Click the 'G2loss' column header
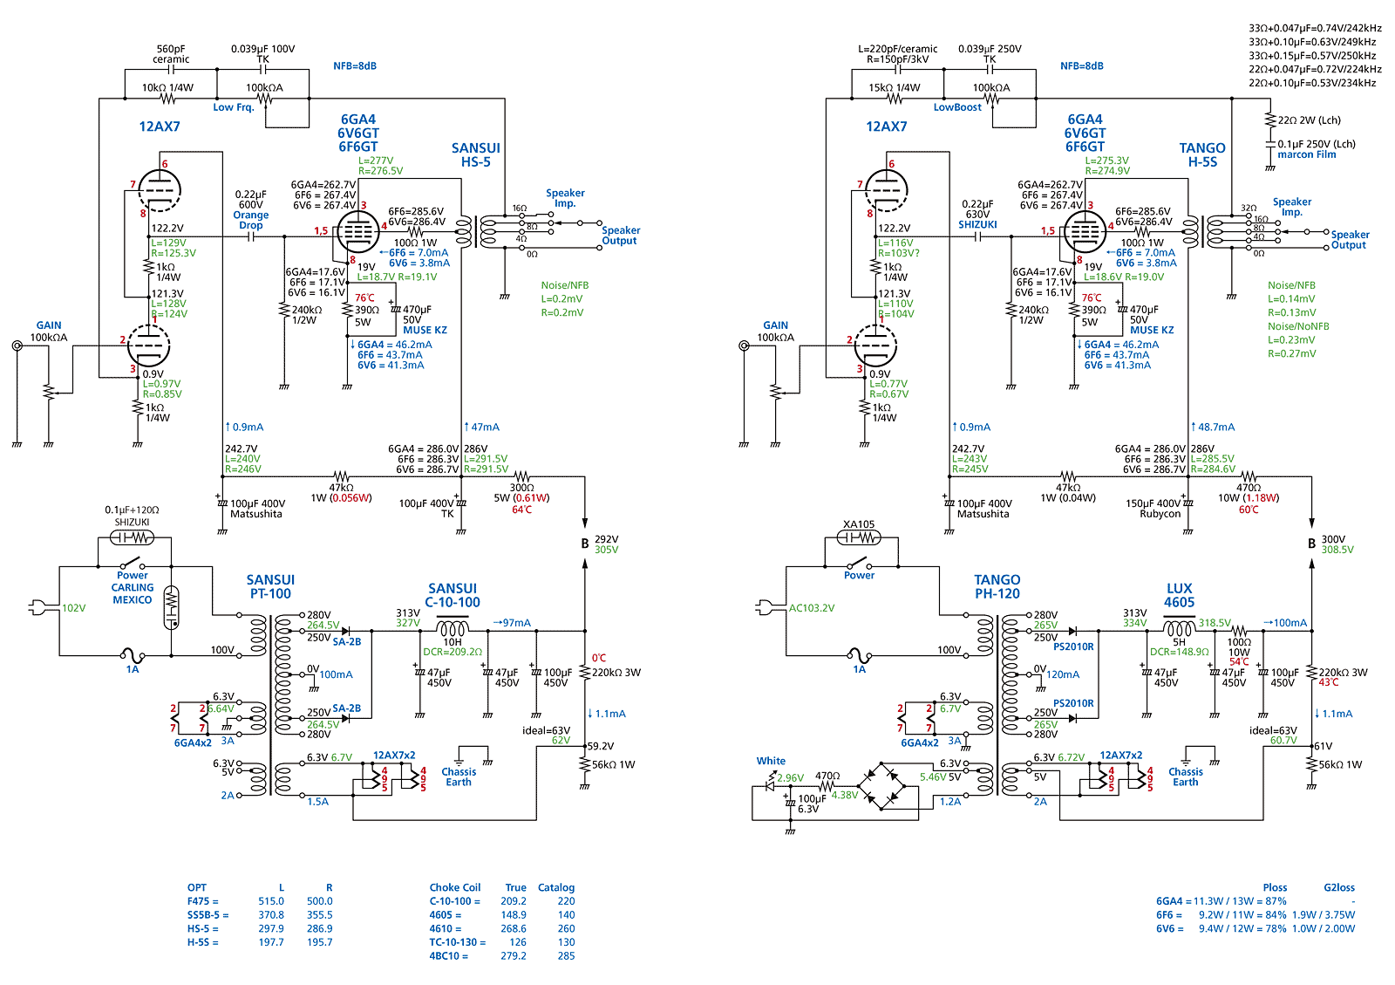The height and width of the screenshot is (985, 1395). 1339,888
